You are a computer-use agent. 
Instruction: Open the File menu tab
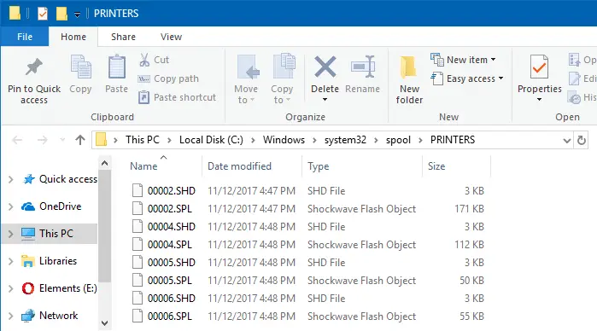pyautogui.click(x=25, y=37)
